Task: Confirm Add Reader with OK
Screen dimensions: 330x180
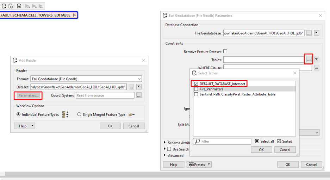Action: click(x=110, y=126)
